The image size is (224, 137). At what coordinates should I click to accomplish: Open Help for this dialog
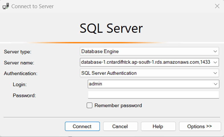pos(158,126)
